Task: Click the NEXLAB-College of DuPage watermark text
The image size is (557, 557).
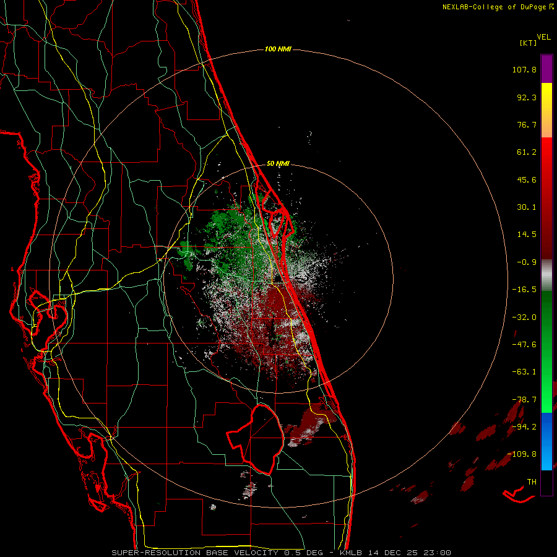Action: pyautogui.click(x=498, y=7)
